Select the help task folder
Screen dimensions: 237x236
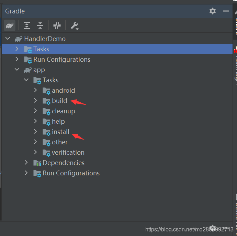[x=58, y=121]
